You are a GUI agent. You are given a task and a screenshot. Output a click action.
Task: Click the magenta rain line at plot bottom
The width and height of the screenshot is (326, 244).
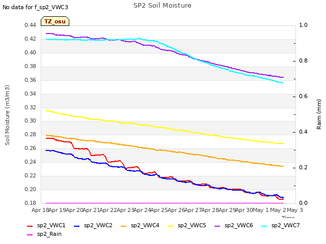coord(164,203)
